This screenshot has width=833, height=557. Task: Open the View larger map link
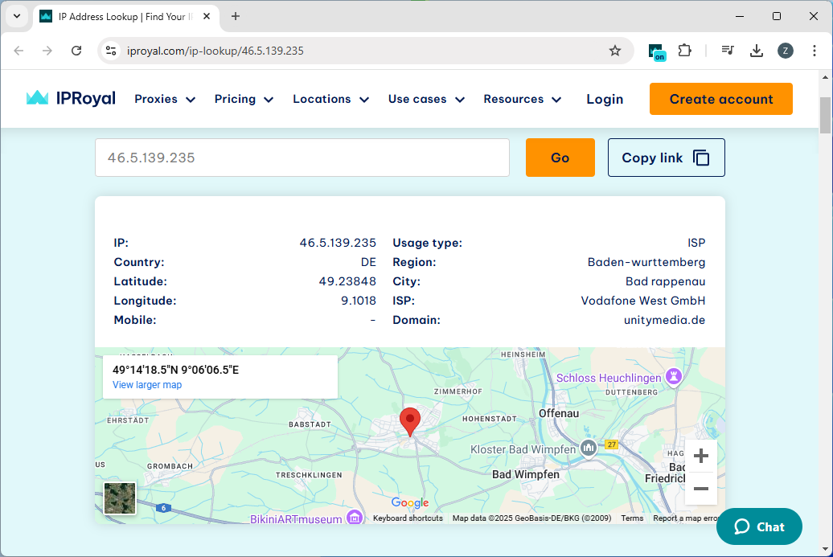tap(147, 384)
